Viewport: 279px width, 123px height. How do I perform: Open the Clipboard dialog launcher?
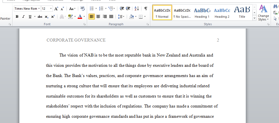10,24
